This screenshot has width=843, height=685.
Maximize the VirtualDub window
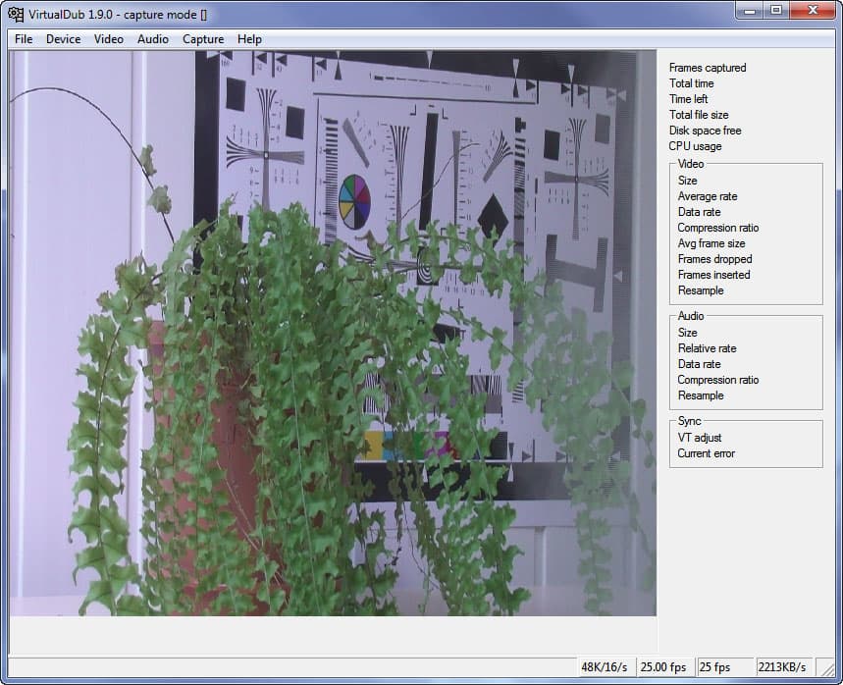(776, 10)
